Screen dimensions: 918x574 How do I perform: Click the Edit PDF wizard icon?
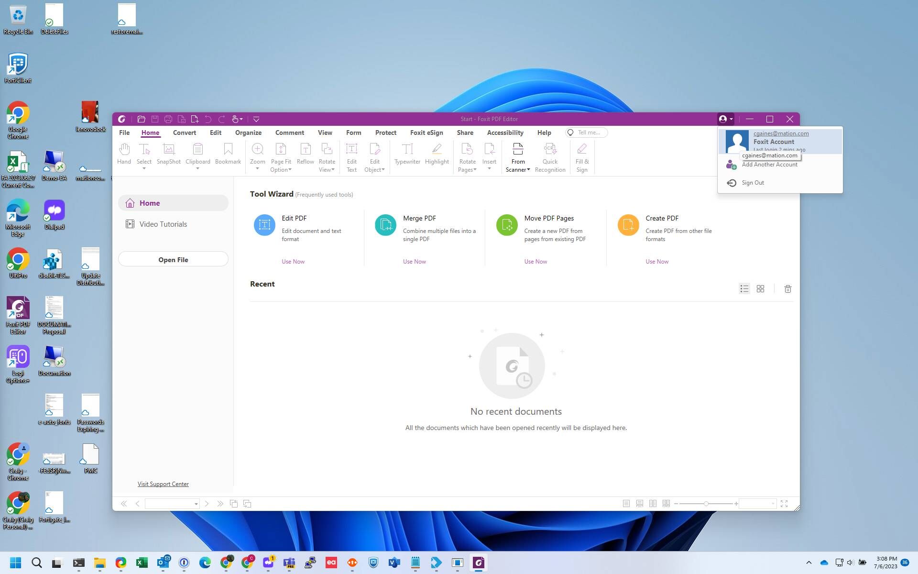tap(264, 225)
